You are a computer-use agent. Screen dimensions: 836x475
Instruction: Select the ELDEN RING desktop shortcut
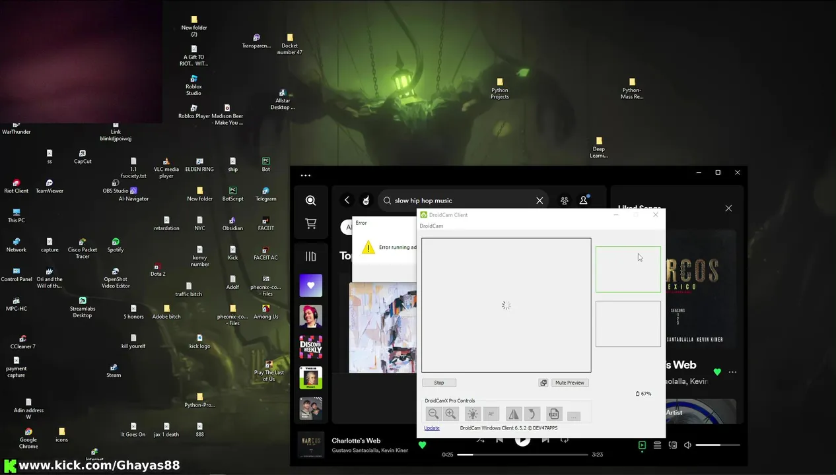(199, 164)
